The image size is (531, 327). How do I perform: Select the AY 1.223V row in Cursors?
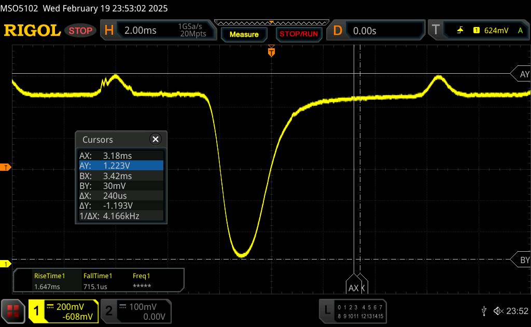pyautogui.click(x=120, y=165)
